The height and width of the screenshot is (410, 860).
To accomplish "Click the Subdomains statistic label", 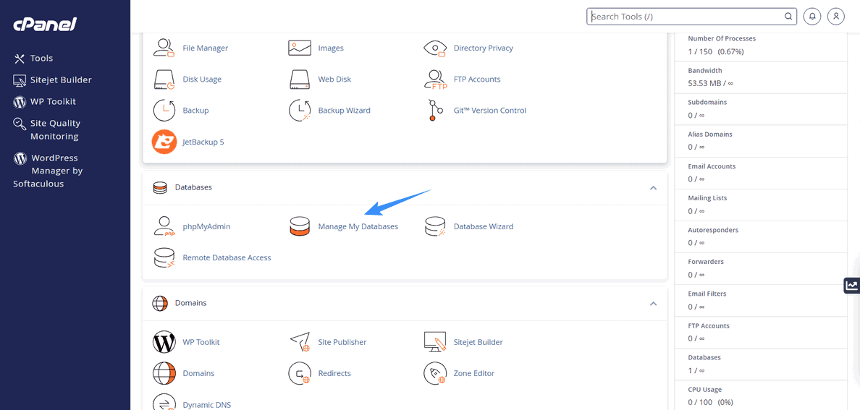I will [707, 103].
